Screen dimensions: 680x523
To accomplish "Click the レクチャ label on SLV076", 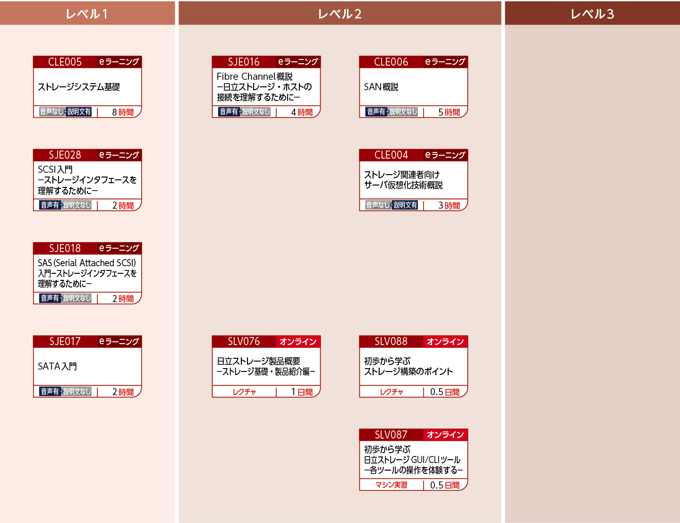I will click(244, 392).
